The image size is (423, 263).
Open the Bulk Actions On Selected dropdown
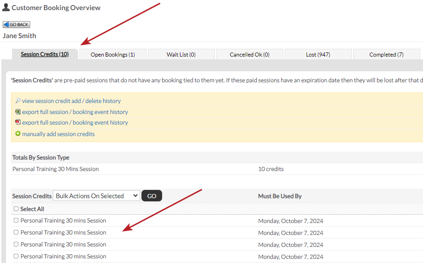pyautogui.click(x=96, y=196)
